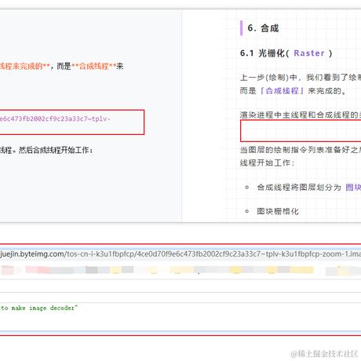Click the Raster code text in heading
Image resolution: width=361 pixels, height=361 pixels.
309,53
